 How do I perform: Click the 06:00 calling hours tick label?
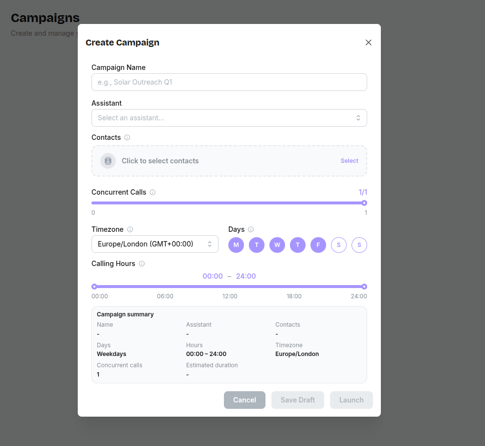165,296
